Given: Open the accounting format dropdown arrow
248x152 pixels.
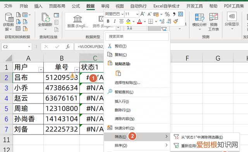Looking at the screenshot, I should coord(161,14).
